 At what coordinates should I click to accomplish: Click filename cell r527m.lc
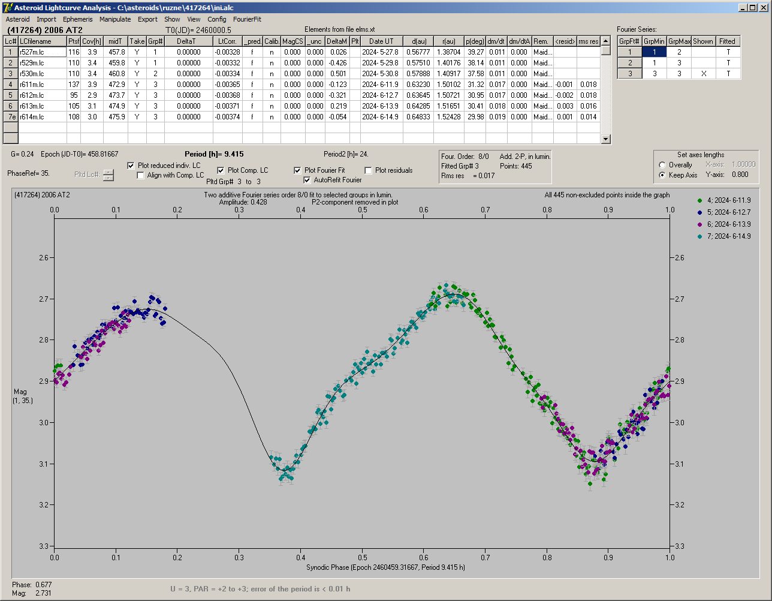pyautogui.click(x=43, y=53)
